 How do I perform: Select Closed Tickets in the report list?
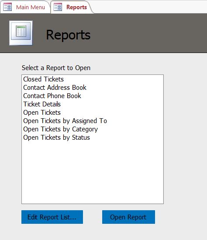(x=93, y=79)
